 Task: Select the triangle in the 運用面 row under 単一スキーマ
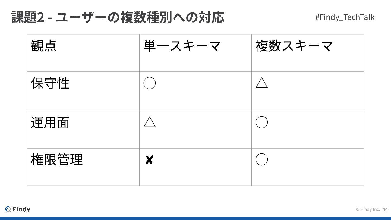click(x=149, y=122)
